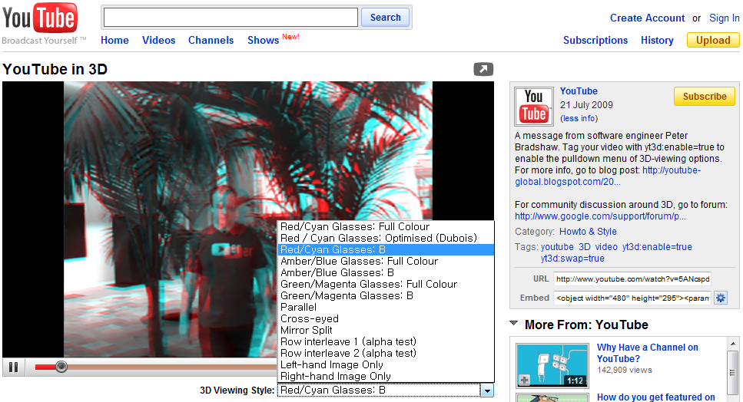Click the 'youtube' tag link

(x=557, y=247)
